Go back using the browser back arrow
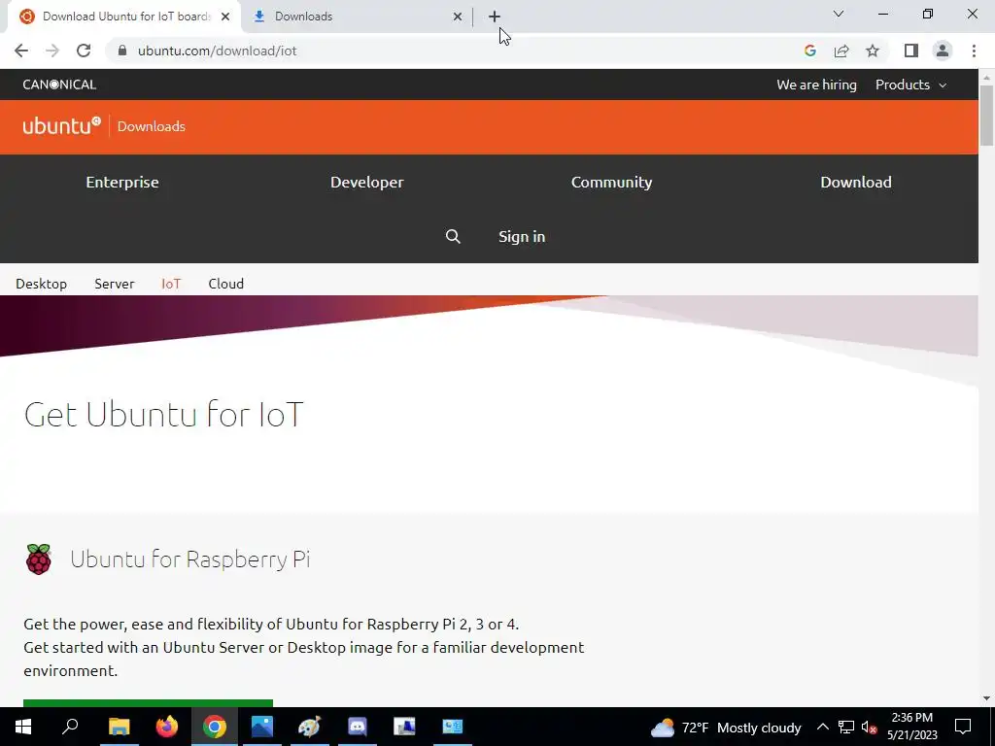Screen dimensions: 995x746 (x=21, y=51)
